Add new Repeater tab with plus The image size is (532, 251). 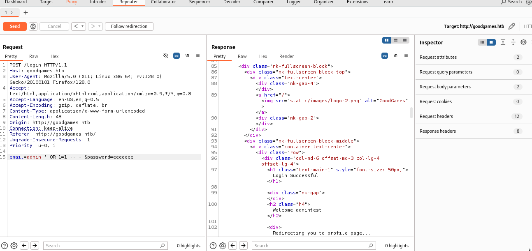(26, 12)
